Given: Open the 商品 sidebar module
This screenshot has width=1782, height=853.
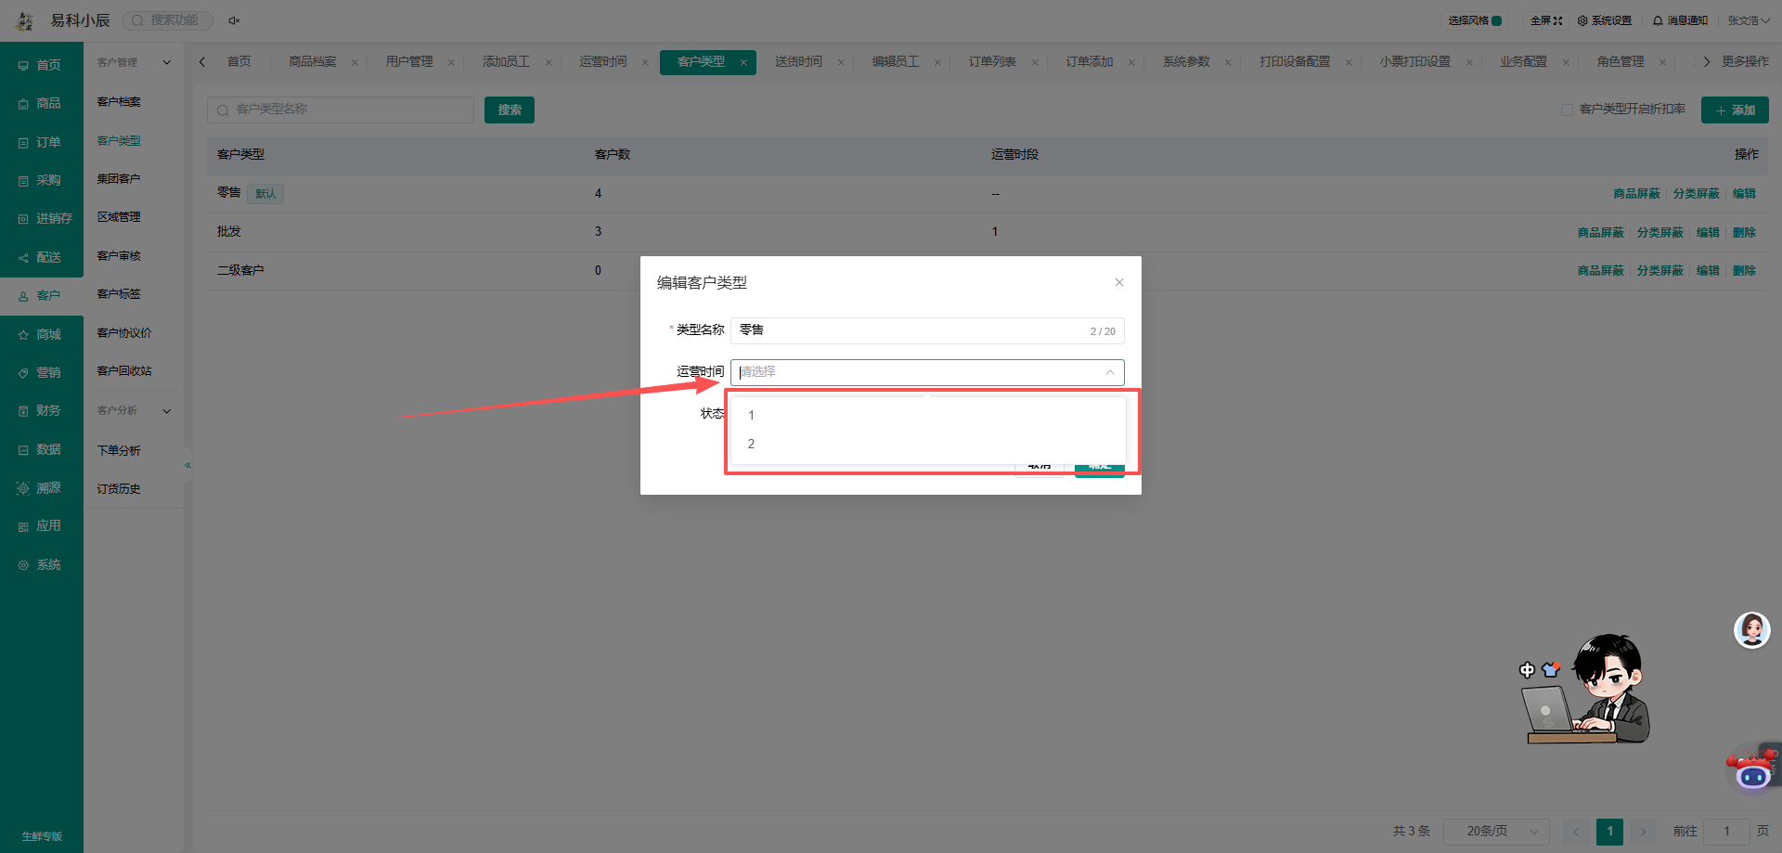Looking at the screenshot, I should 41,104.
